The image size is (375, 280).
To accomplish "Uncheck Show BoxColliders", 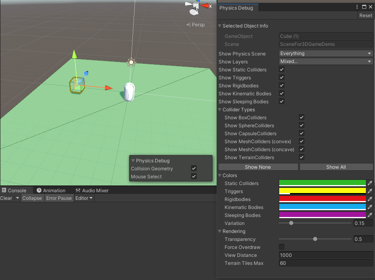I will [302, 117].
